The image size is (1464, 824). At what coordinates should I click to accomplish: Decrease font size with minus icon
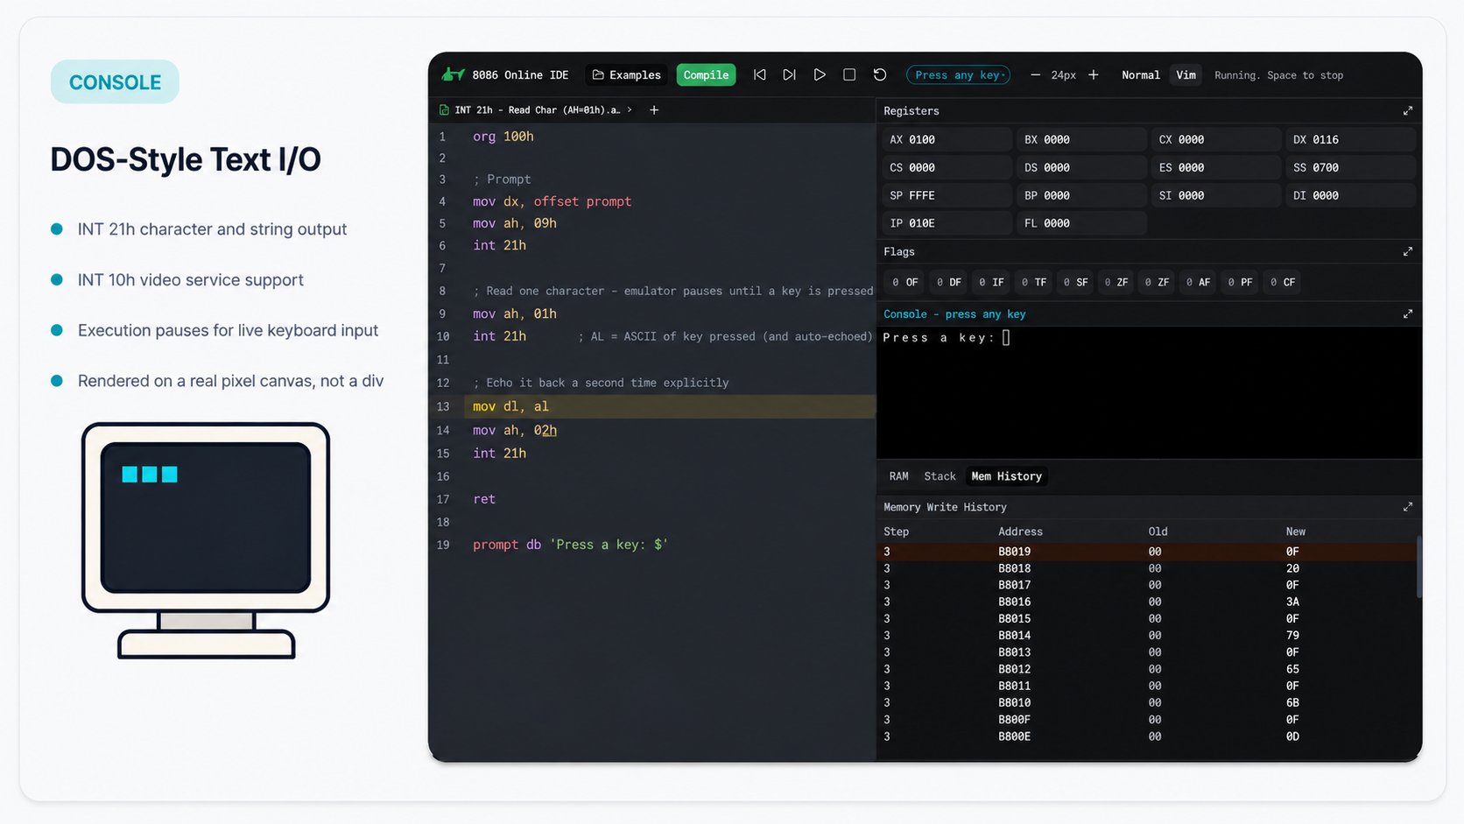pos(1035,75)
